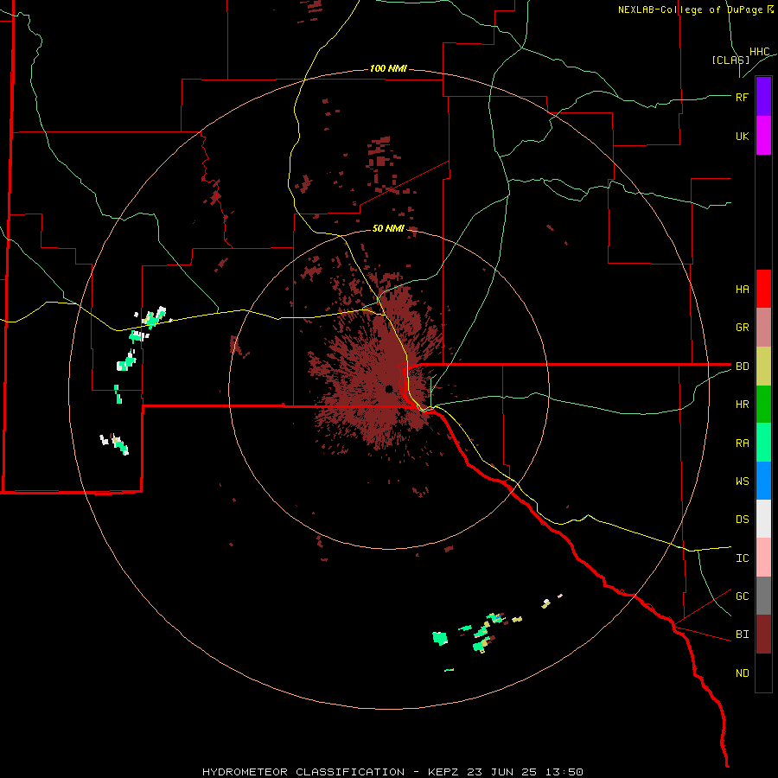Click the GR legend color swatch
The width and height of the screenshot is (778, 778).
pos(763,328)
